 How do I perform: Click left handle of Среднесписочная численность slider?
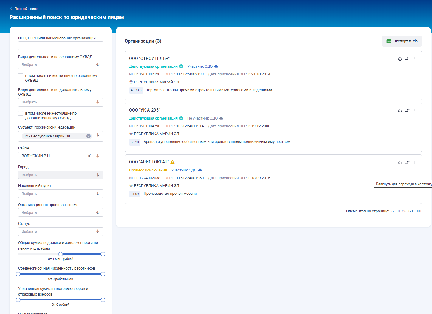pos(18,274)
